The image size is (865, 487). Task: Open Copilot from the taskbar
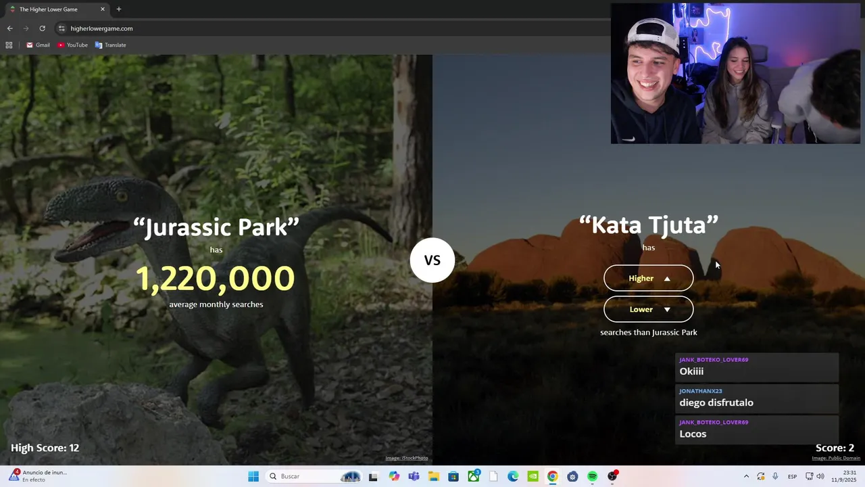coord(394,476)
